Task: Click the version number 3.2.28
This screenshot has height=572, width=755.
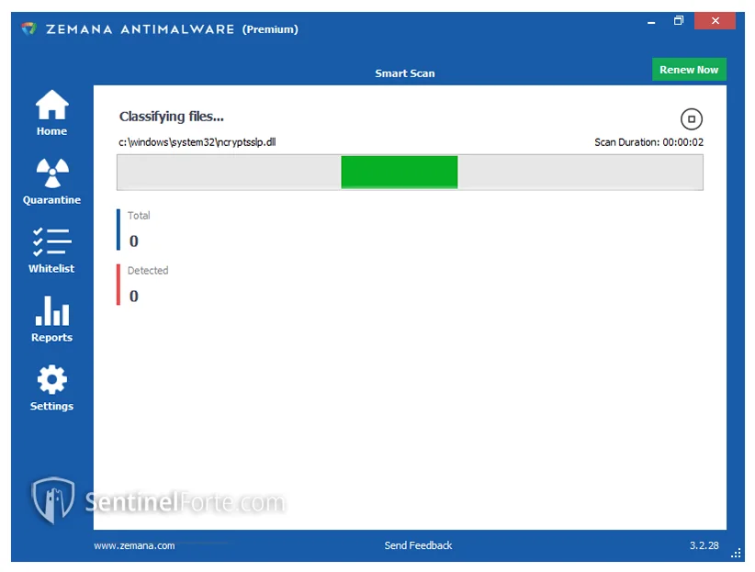Action: point(704,545)
